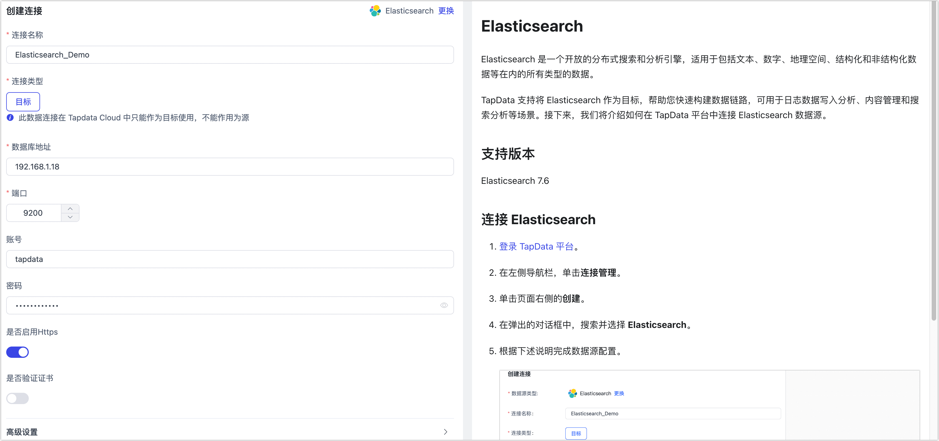Screen dimensions: 939x441
Task: Click the info icon below the connection type
Action: (x=10, y=117)
